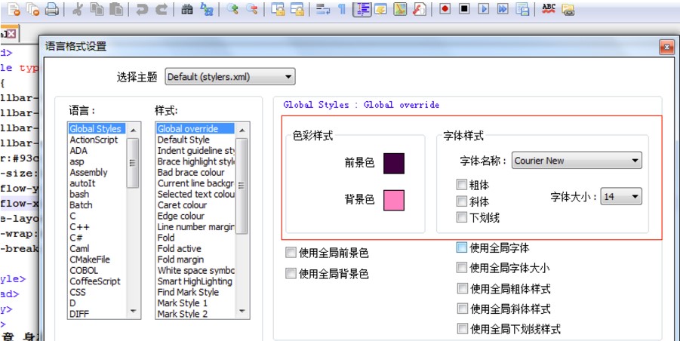
Task: Stop macro recording with the black square icon
Action: [x=464, y=8]
